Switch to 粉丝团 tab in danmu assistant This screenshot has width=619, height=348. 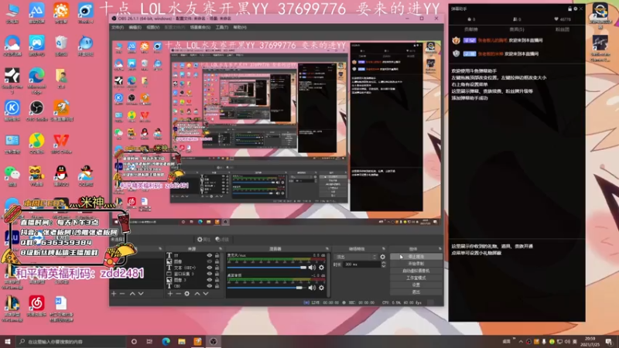tap(563, 29)
